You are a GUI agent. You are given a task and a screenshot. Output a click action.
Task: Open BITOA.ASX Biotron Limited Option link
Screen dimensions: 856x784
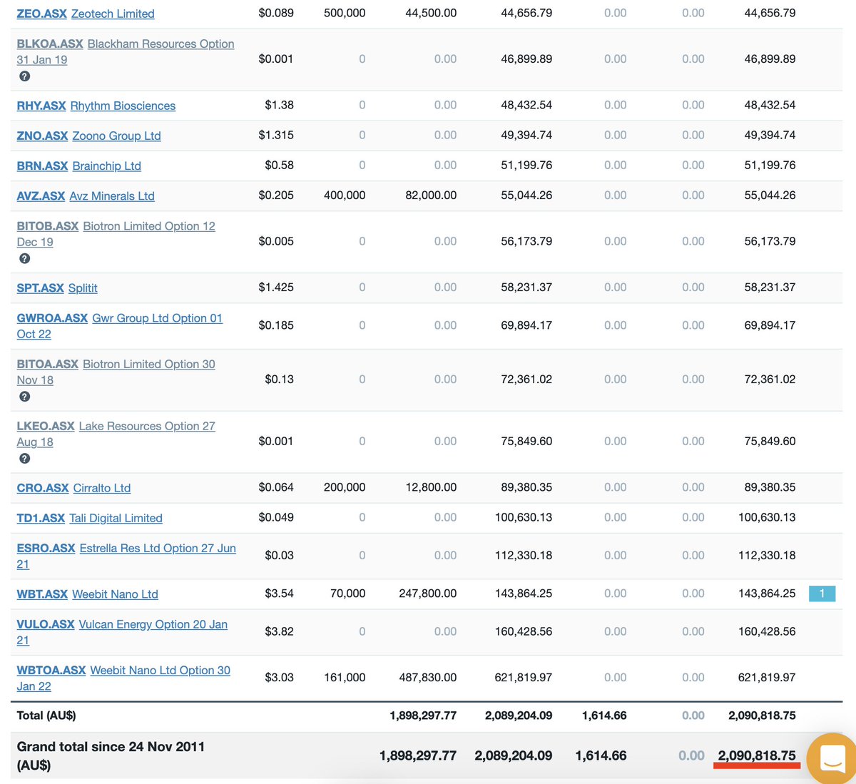(x=116, y=372)
